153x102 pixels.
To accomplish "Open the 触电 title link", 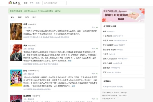I will [25, 71].
